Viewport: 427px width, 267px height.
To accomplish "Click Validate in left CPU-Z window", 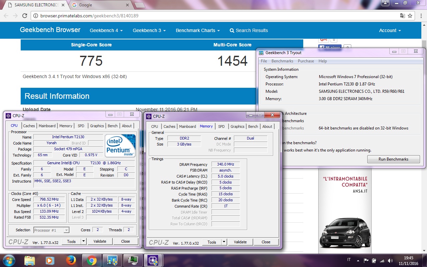I will pos(100,241).
